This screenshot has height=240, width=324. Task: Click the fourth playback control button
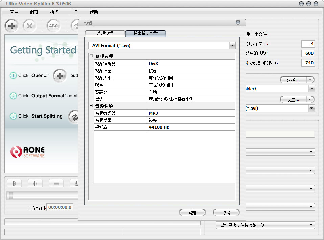[x=75, y=183]
